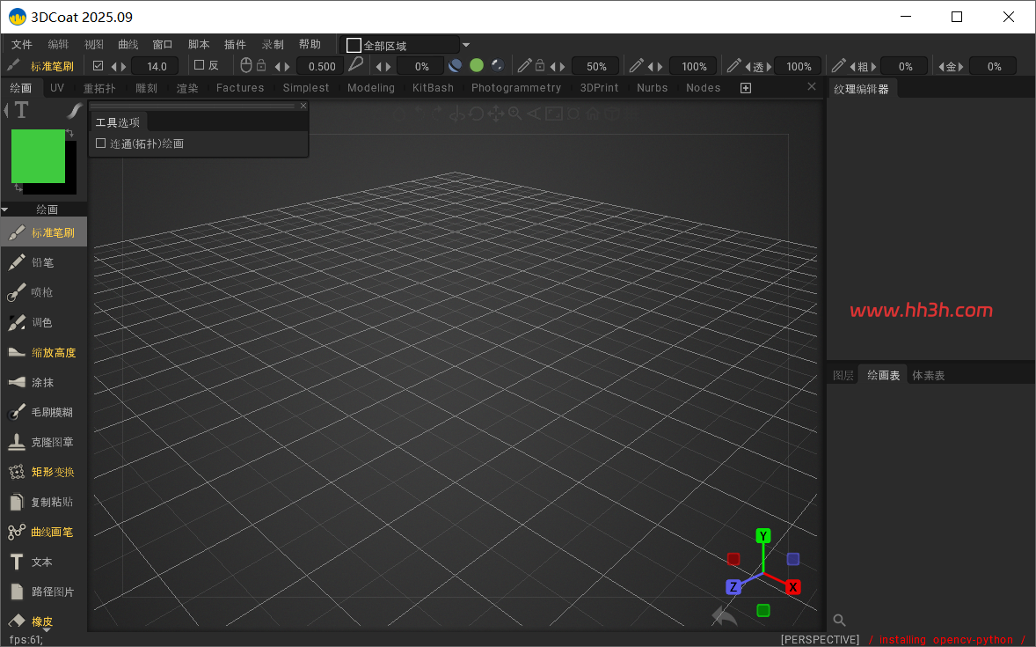Image resolution: width=1036 pixels, height=647 pixels.
Task: Select the 喷枪 airbrush tool
Action: tap(44, 292)
